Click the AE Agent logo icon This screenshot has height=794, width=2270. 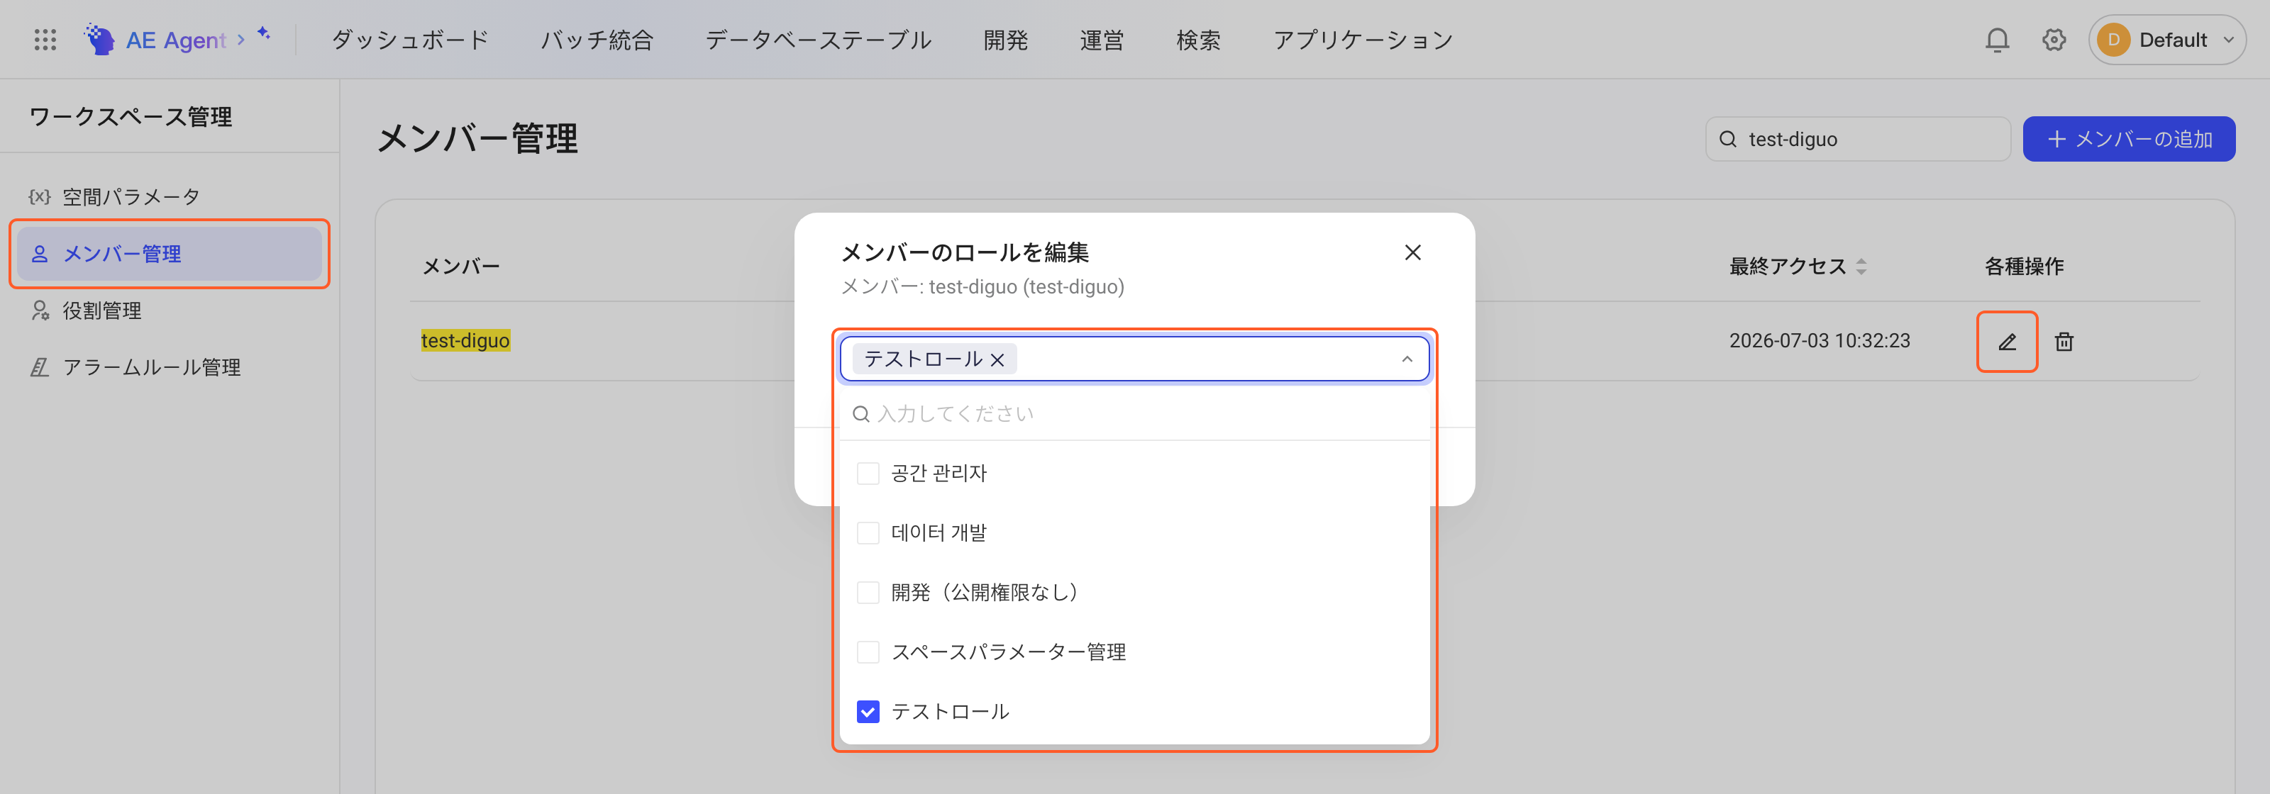[99, 40]
